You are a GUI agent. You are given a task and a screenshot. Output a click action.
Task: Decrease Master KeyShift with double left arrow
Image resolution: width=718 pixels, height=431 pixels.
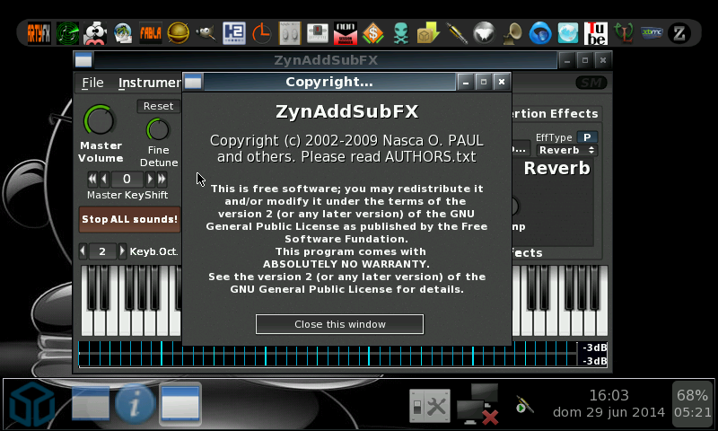point(92,179)
